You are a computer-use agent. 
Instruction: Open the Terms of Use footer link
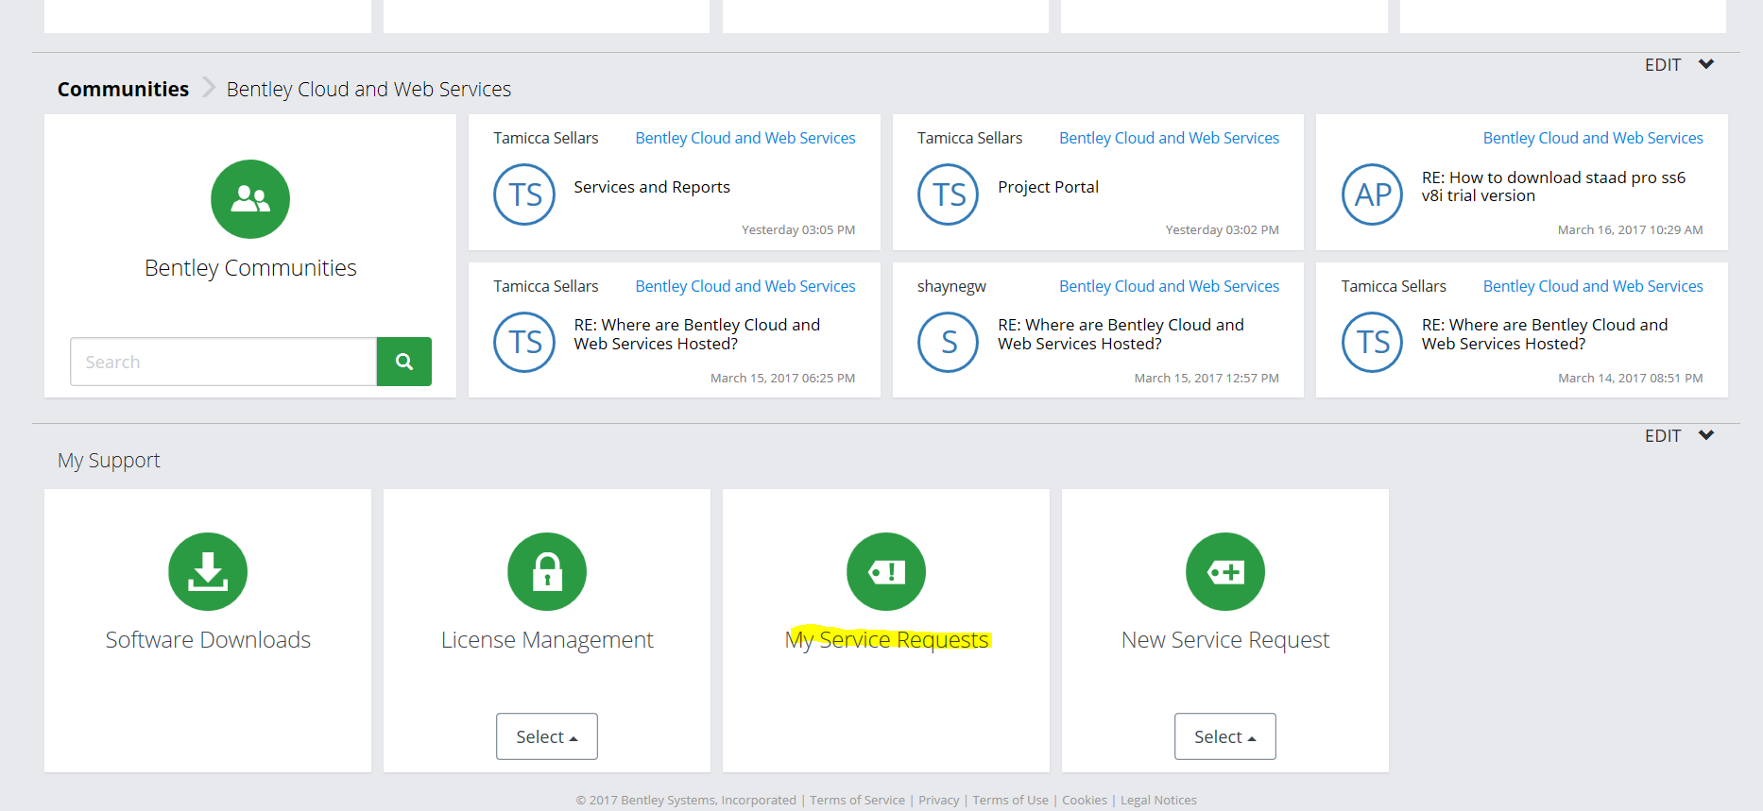tap(1010, 800)
